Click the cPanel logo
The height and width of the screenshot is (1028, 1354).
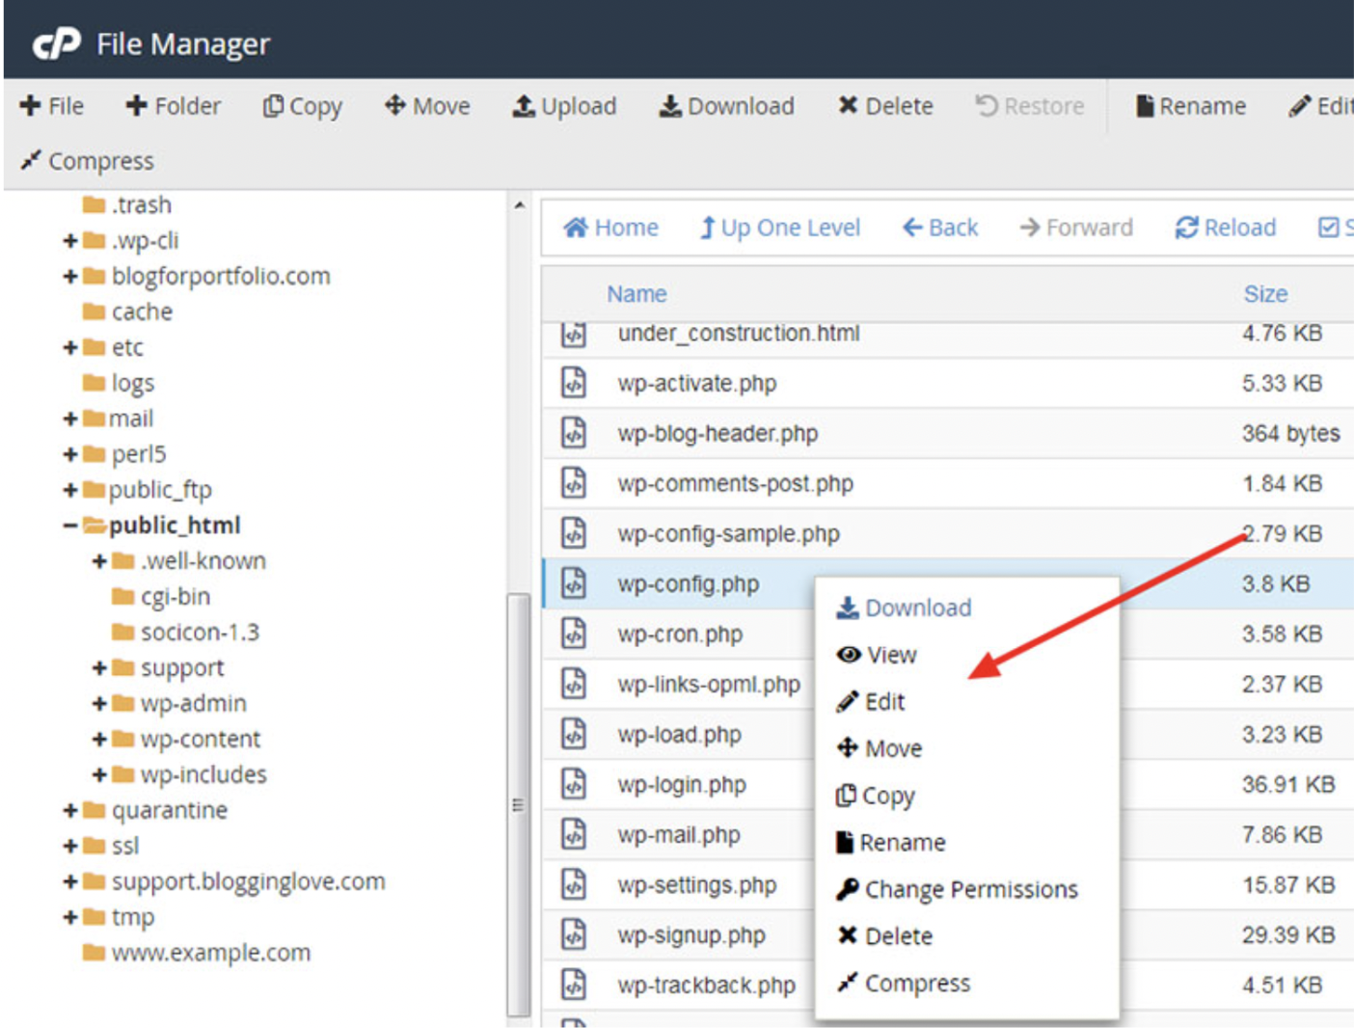pos(56,44)
